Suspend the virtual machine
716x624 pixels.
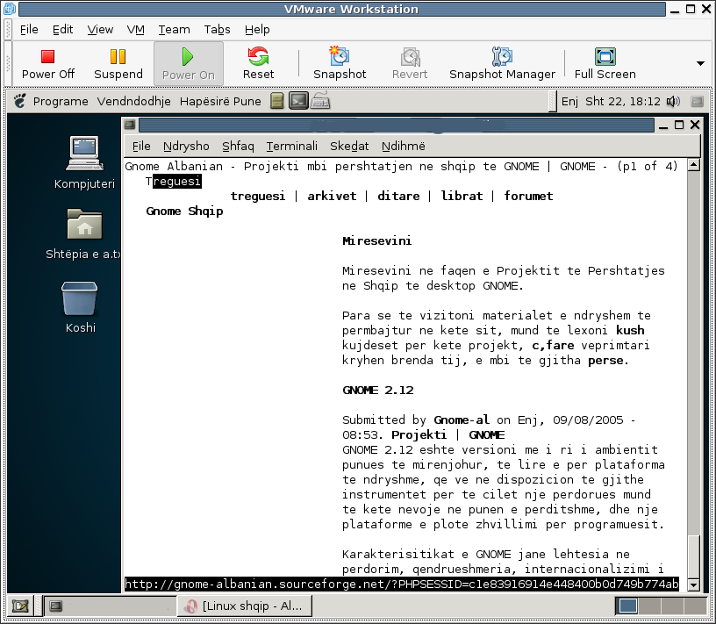[118, 63]
